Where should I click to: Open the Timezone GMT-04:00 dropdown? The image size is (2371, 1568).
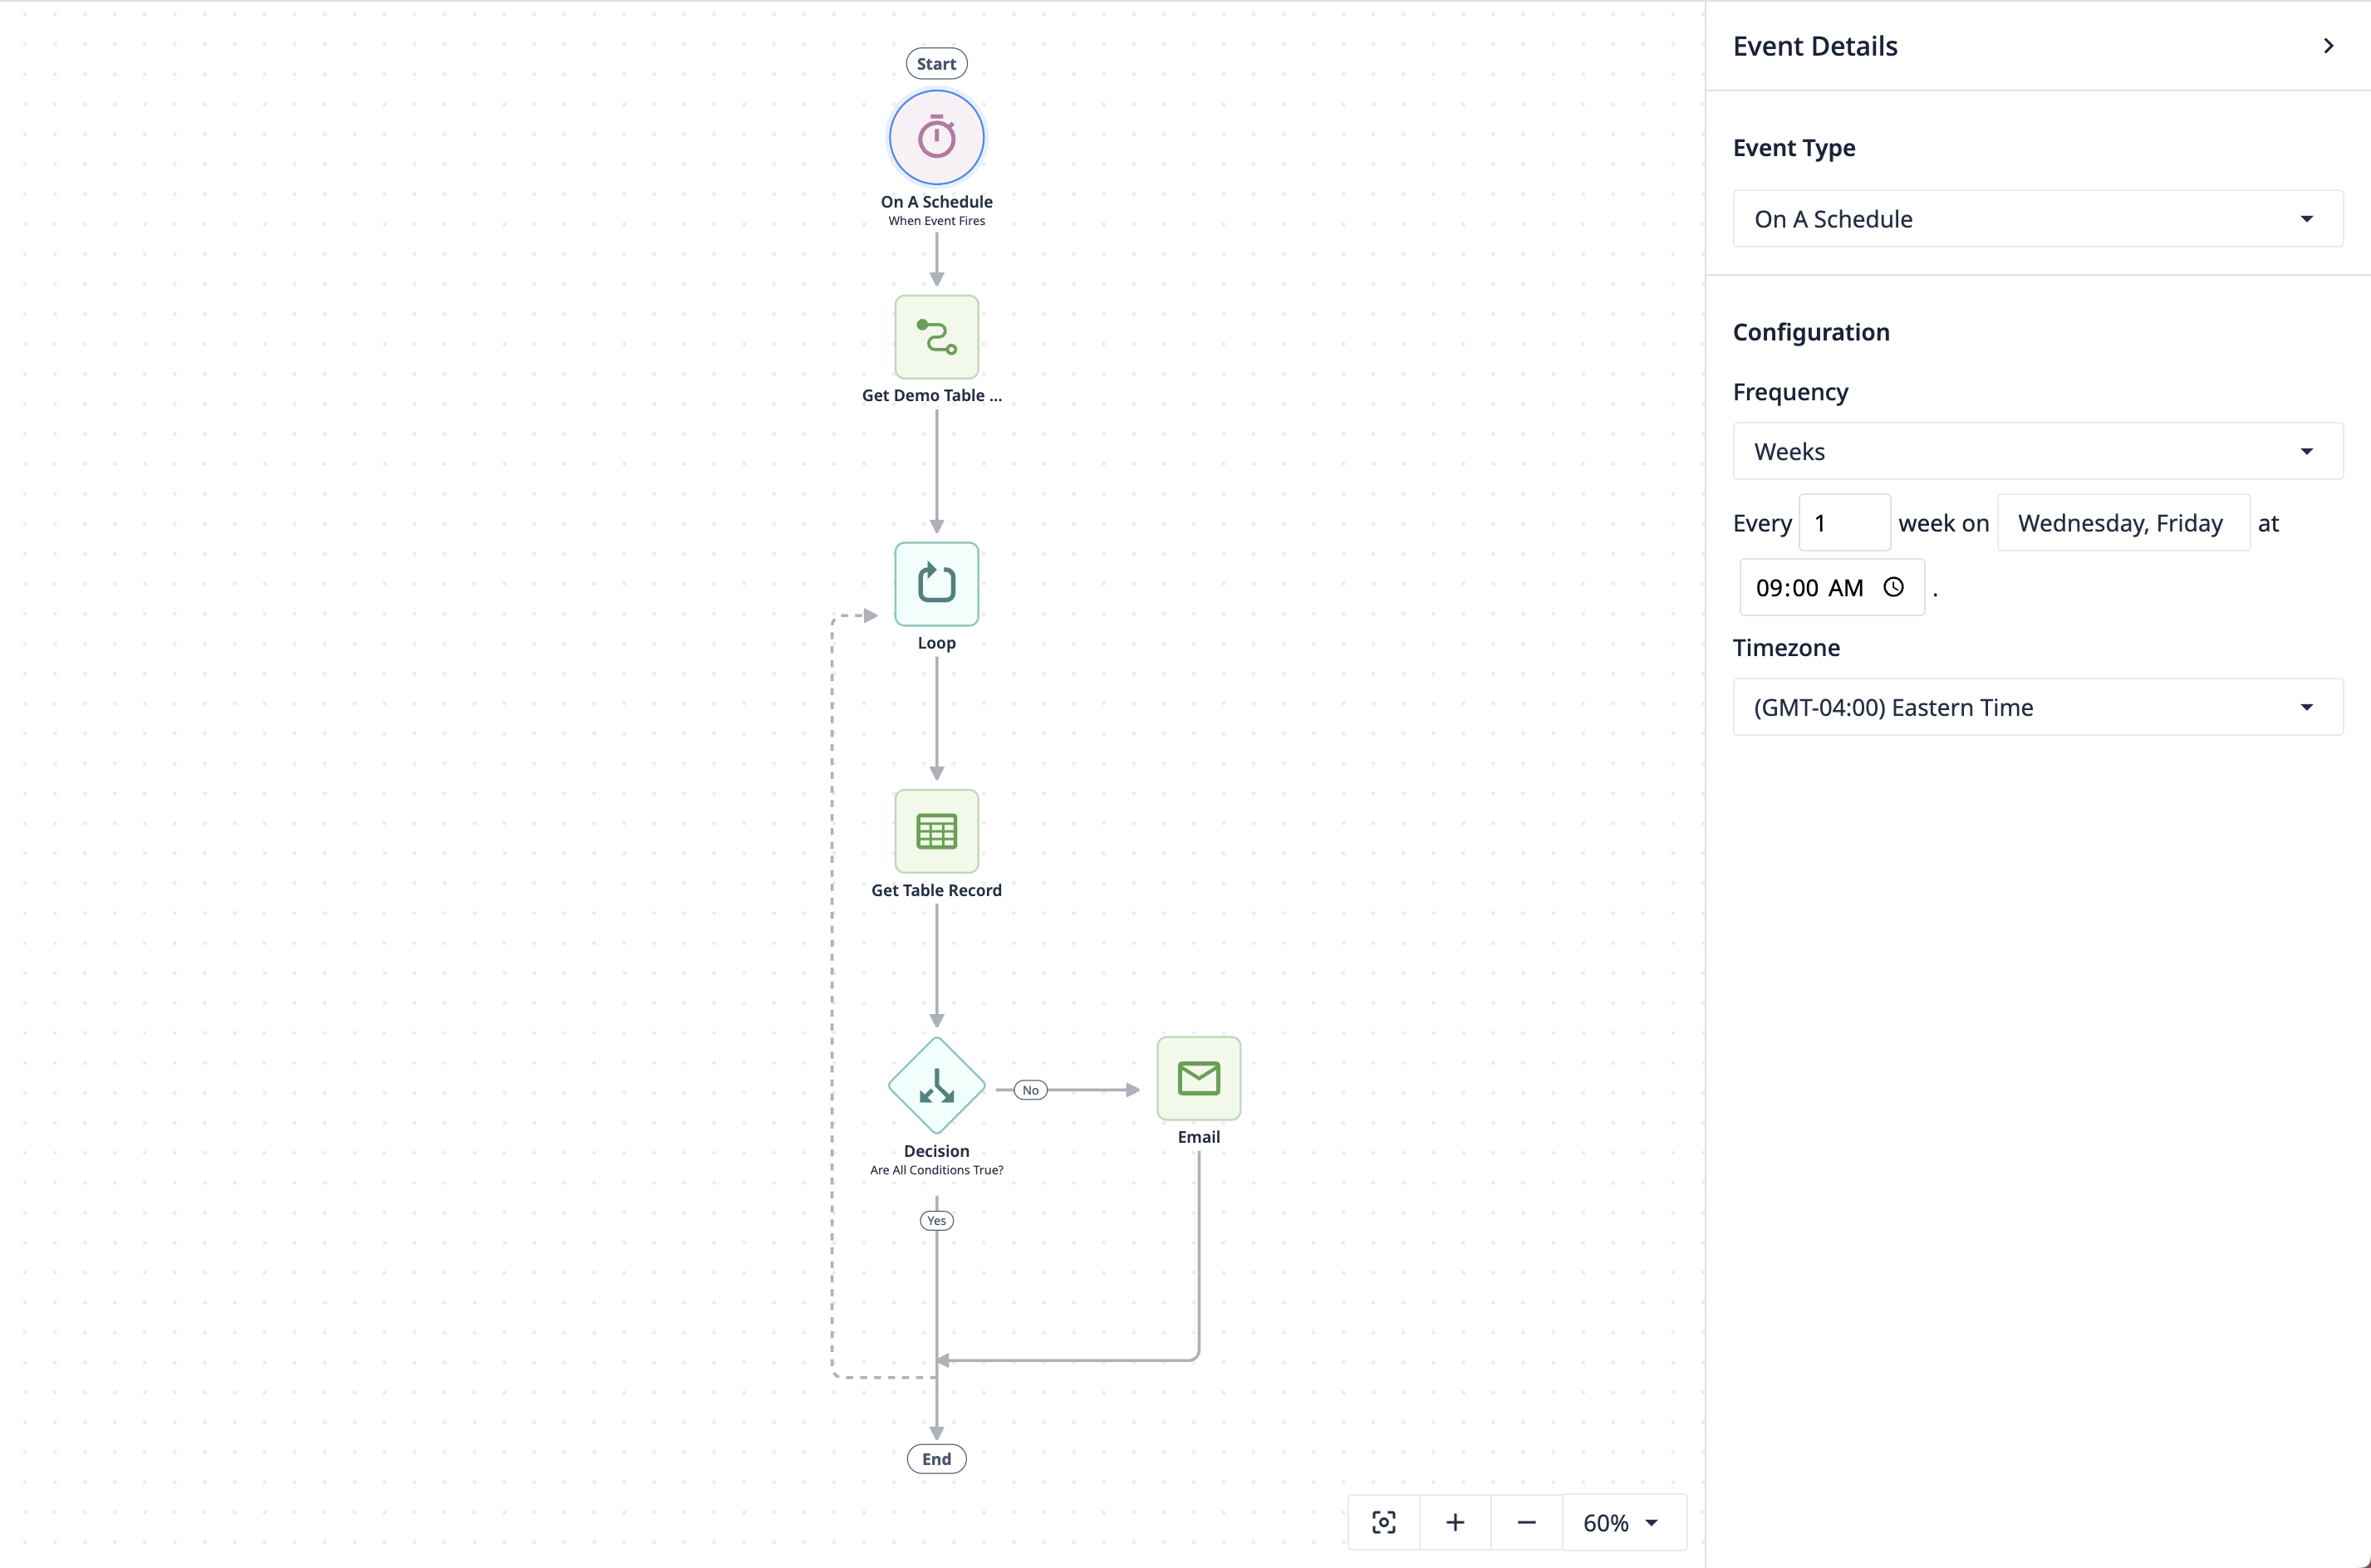click(2035, 707)
